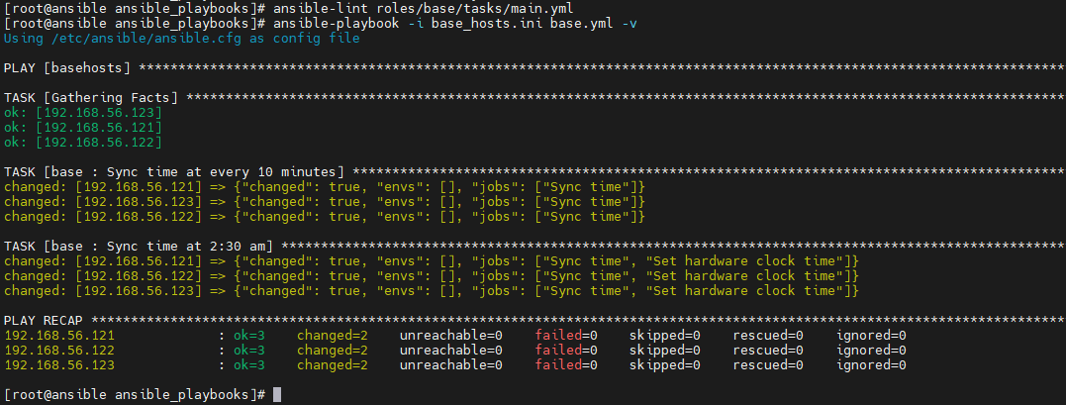Click failed=0 in the 192.168.56.121 recap row

(565, 335)
